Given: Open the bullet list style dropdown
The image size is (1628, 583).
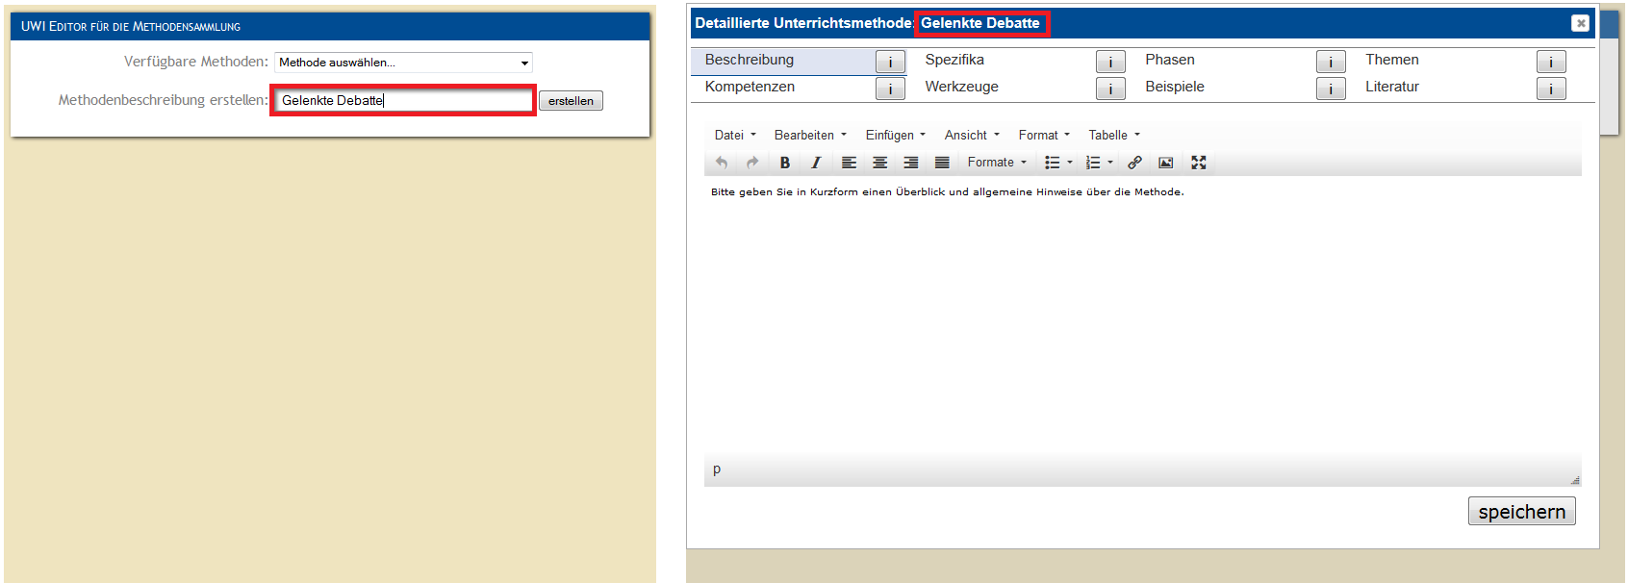Looking at the screenshot, I should (x=1070, y=163).
